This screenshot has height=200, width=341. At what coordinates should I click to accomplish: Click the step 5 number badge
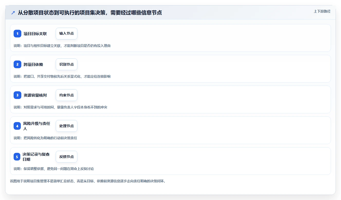pos(17,157)
